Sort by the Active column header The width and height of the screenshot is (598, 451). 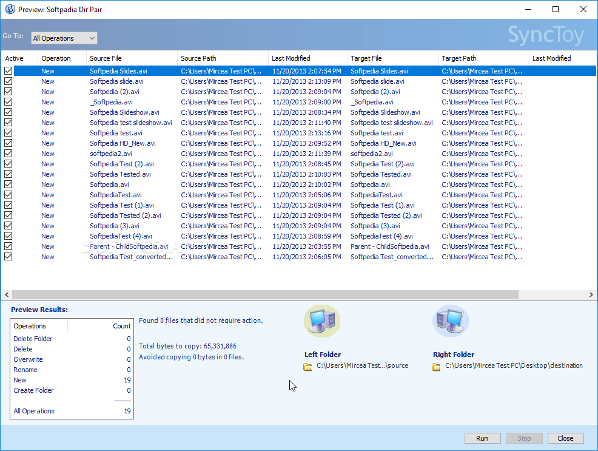[19, 58]
